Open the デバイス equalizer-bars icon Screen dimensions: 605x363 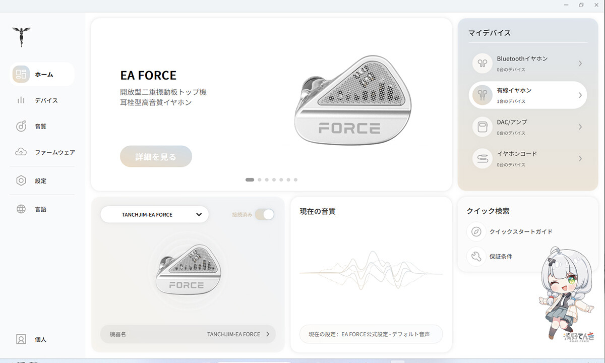(21, 100)
